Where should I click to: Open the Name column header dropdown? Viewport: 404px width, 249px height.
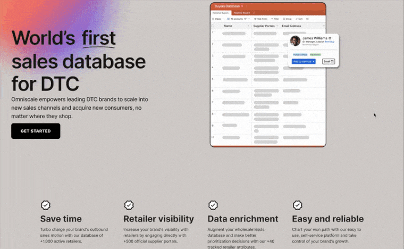248,26
